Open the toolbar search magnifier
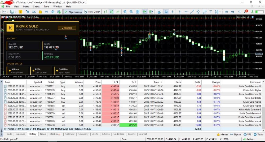Image resolution: width=265 pixels, height=142 pixels. (x=239, y=12)
